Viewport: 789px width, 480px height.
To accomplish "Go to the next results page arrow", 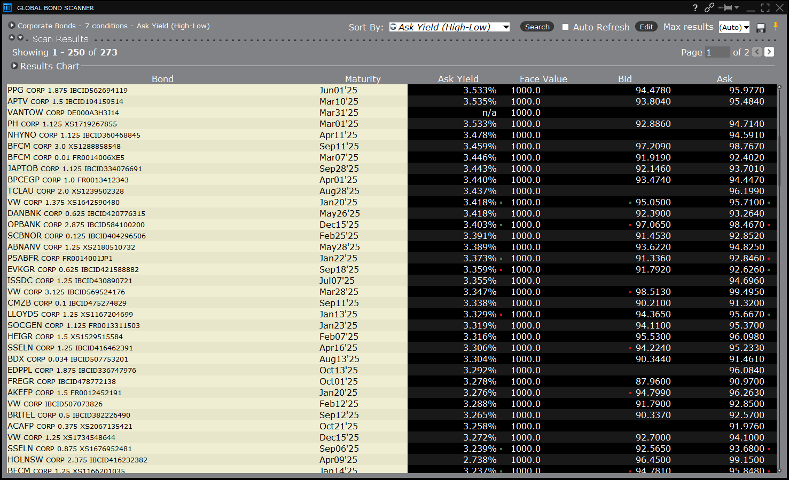I will point(769,52).
